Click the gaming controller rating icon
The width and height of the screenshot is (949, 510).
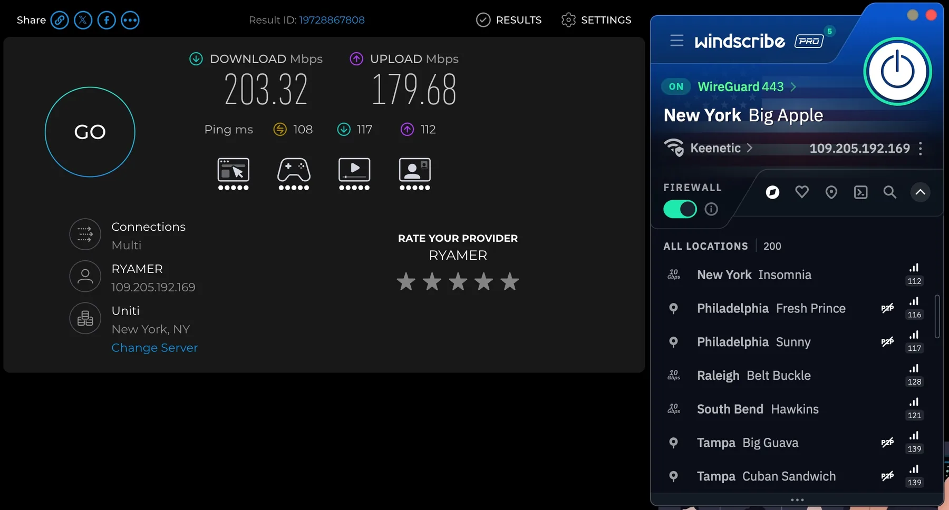pyautogui.click(x=294, y=174)
